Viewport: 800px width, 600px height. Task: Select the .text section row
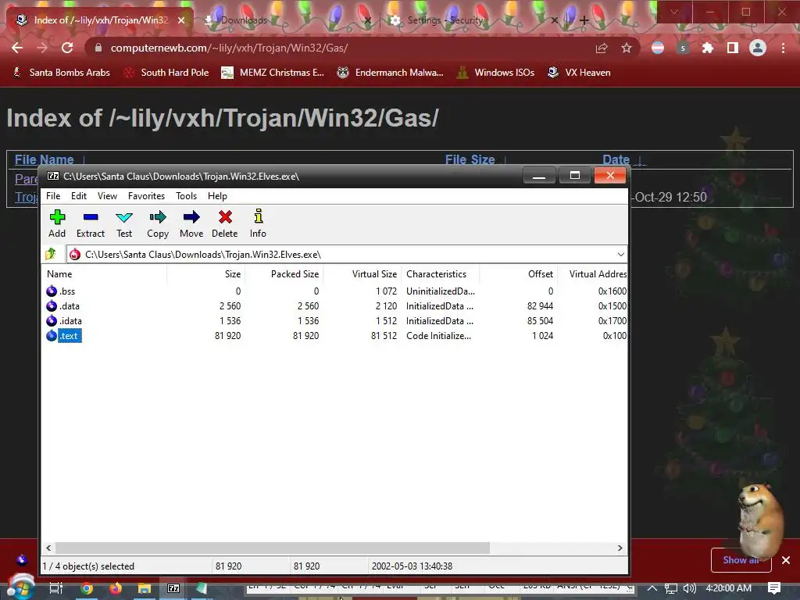(334, 336)
